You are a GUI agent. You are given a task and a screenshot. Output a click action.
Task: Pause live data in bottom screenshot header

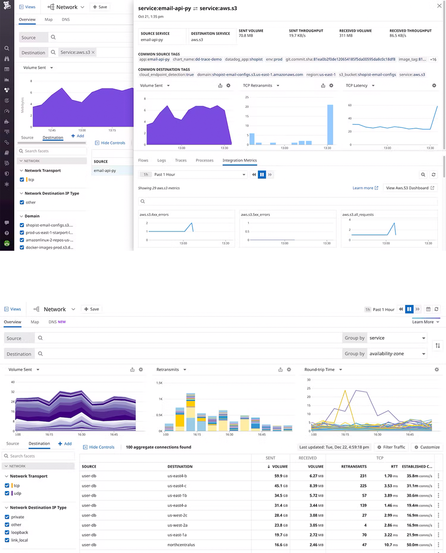pos(409,309)
